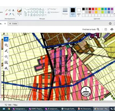Select the Color picker eyedropper
The image size is (115, 111).
(x=10, y=14)
